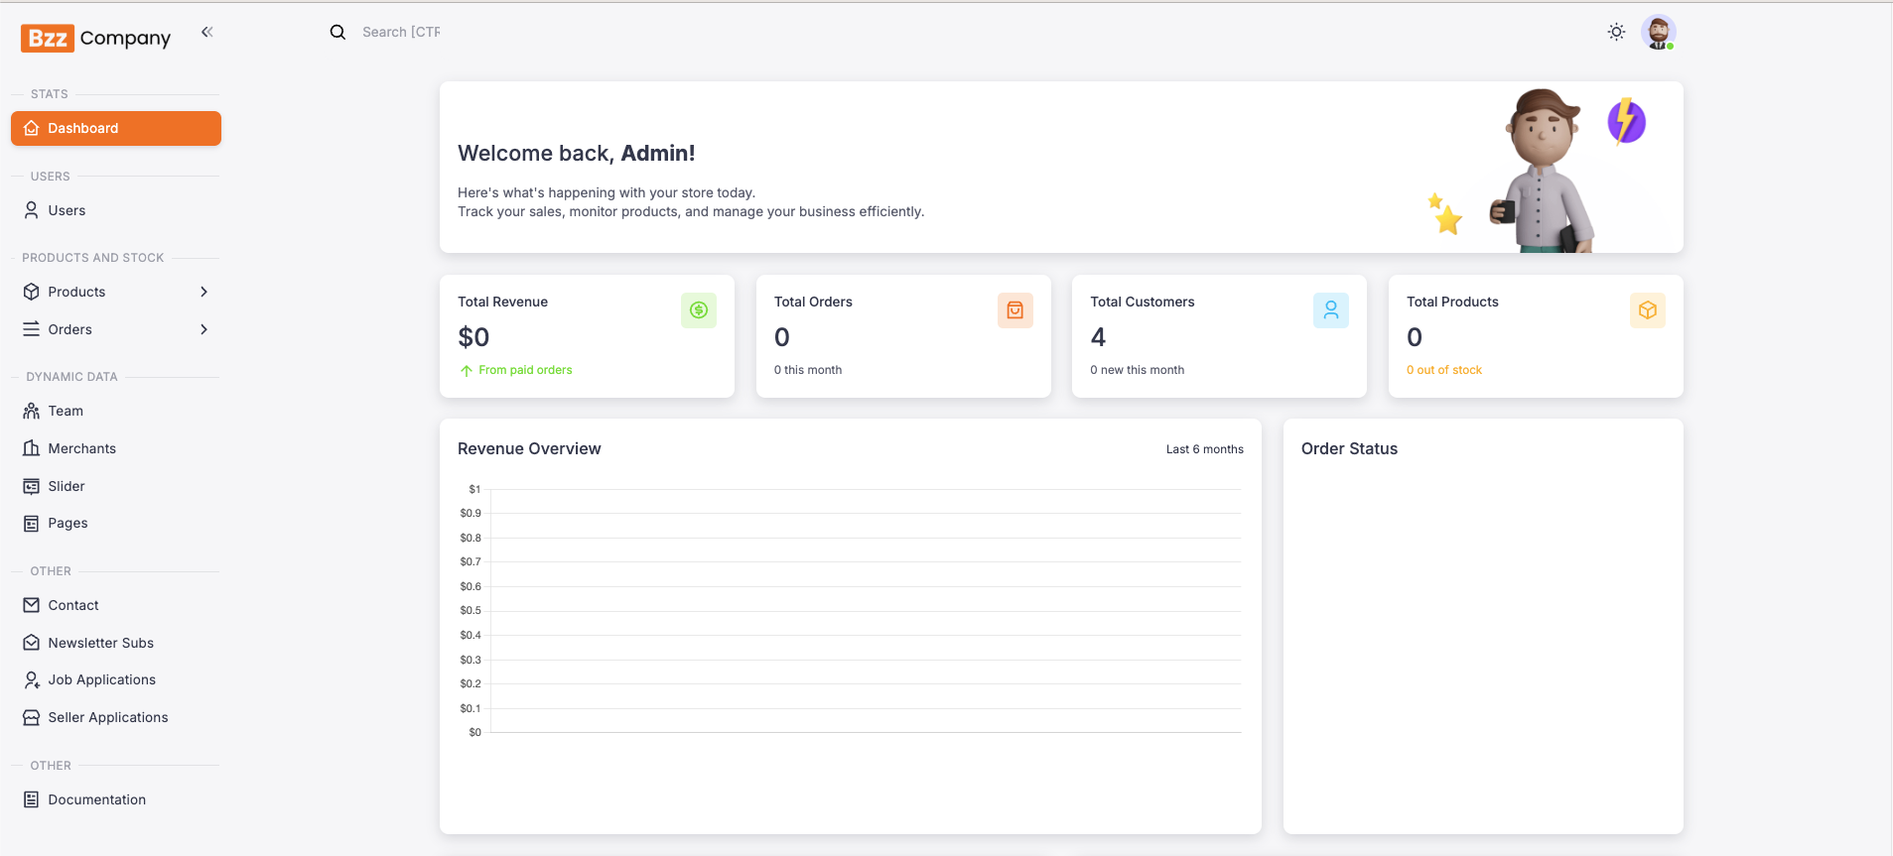1893x856 pixels.
Task: Open Newsletter Subs link
Action: tap(100, 643)
